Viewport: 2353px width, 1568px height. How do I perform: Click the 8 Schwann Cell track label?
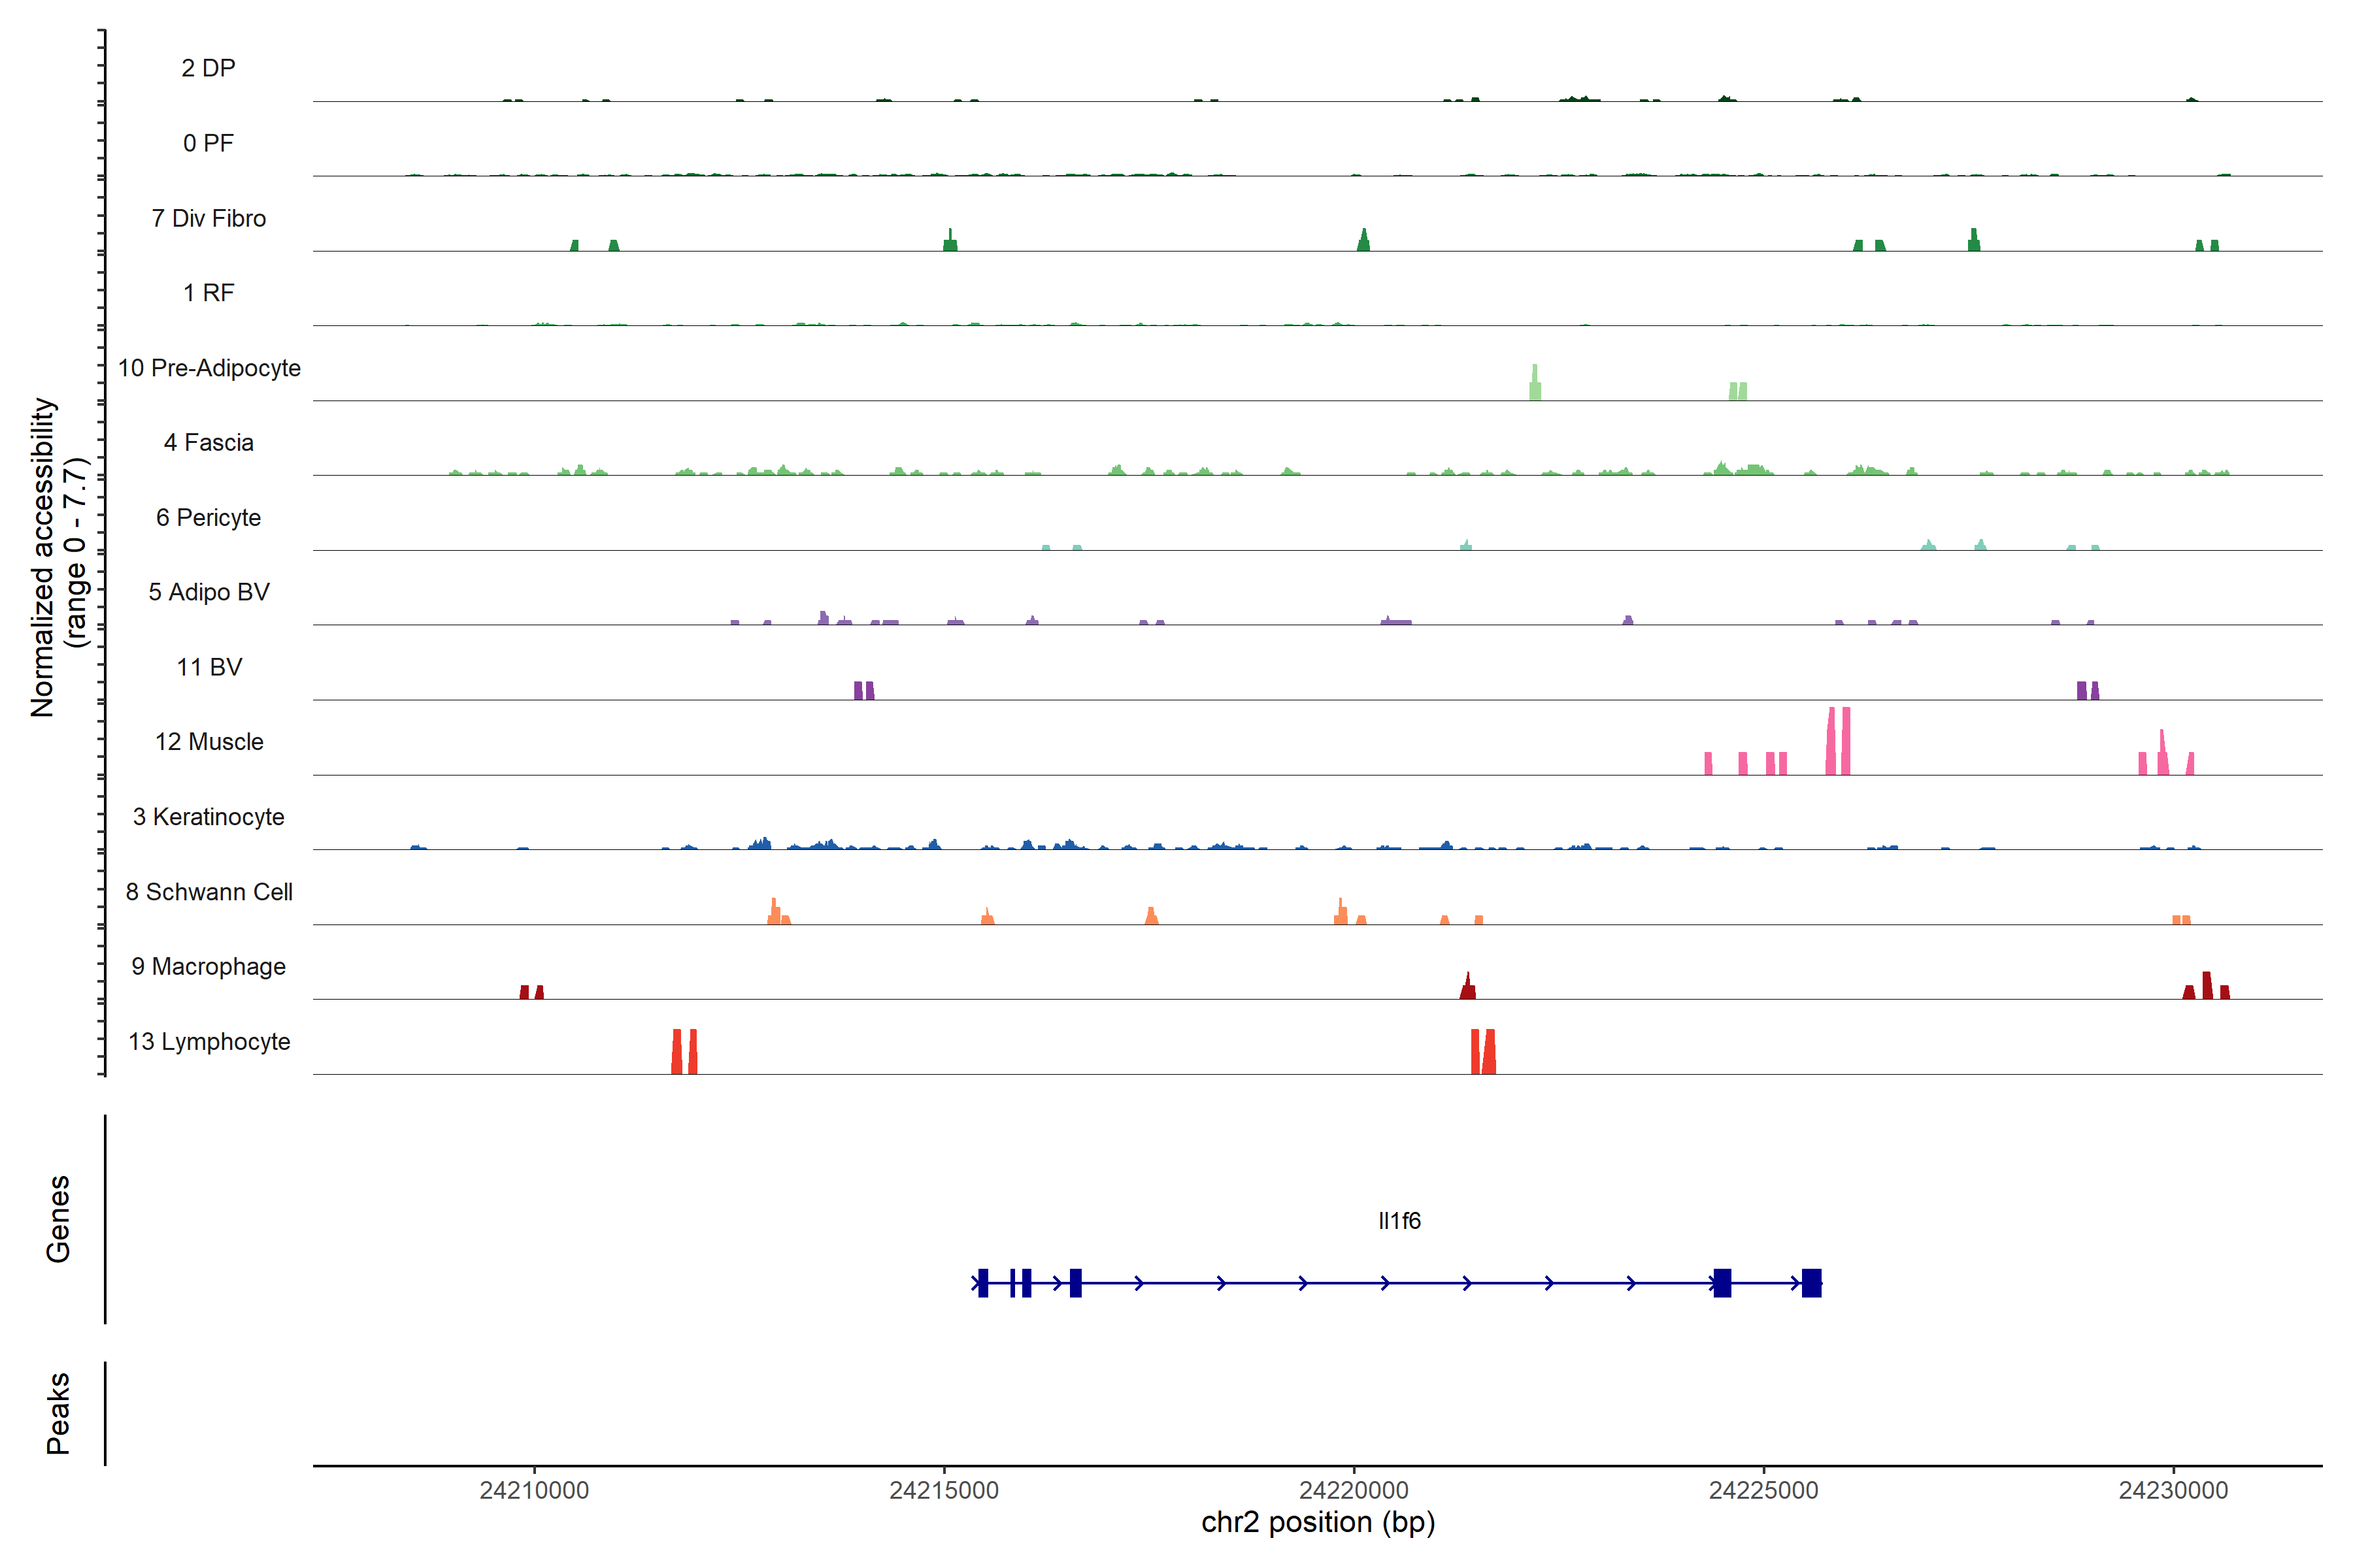click(x=209, y=892)
